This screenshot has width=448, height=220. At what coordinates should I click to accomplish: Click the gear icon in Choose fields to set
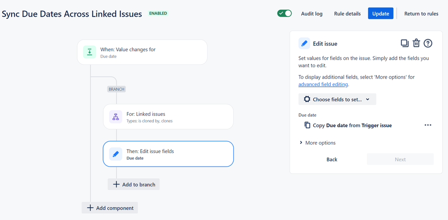(x=307, y=99)
